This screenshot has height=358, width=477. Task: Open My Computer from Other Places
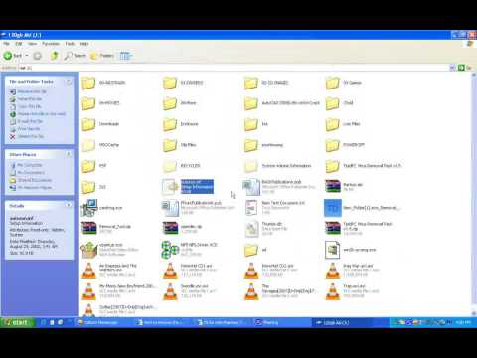coord(30,165)
